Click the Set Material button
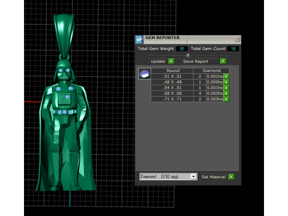Viewport: 288px width, 216px height. click(x=214, y=177)
